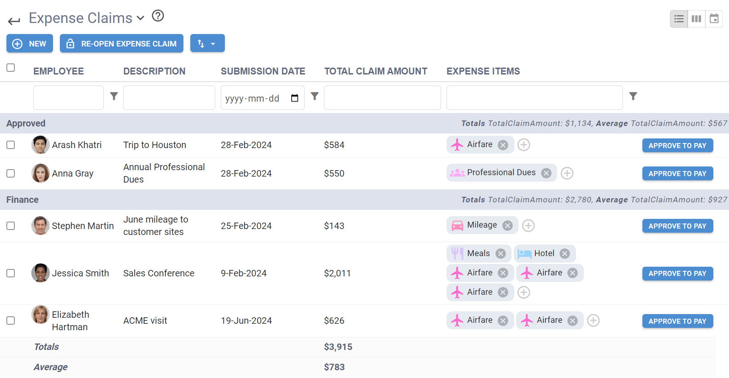Check the select-all checkbox in header
This screenshot has width=729, height=378.
(x=11, y=68)
